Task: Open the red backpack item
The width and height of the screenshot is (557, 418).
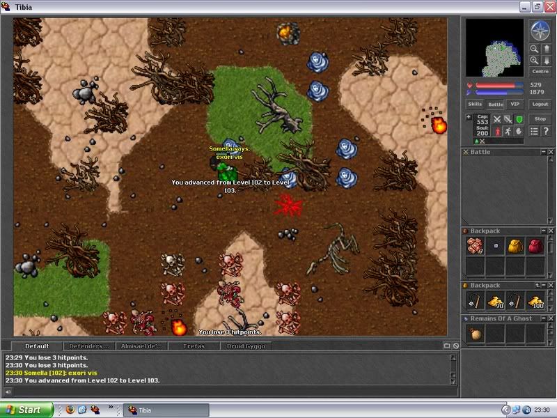Action: click(535, 246)
